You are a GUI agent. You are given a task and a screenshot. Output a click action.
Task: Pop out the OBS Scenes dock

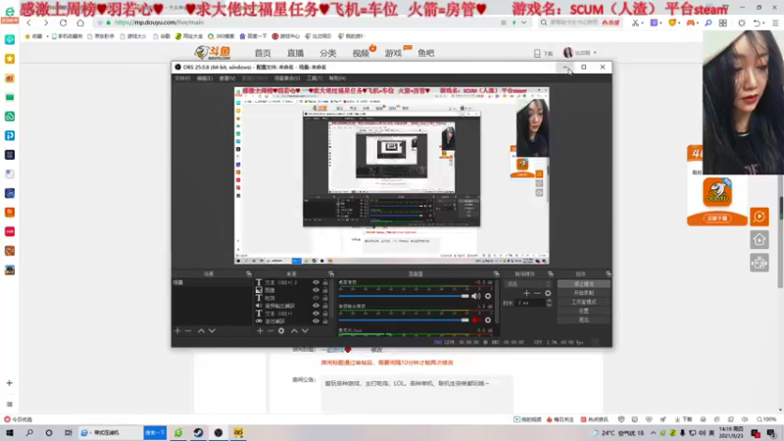point(249,274)
